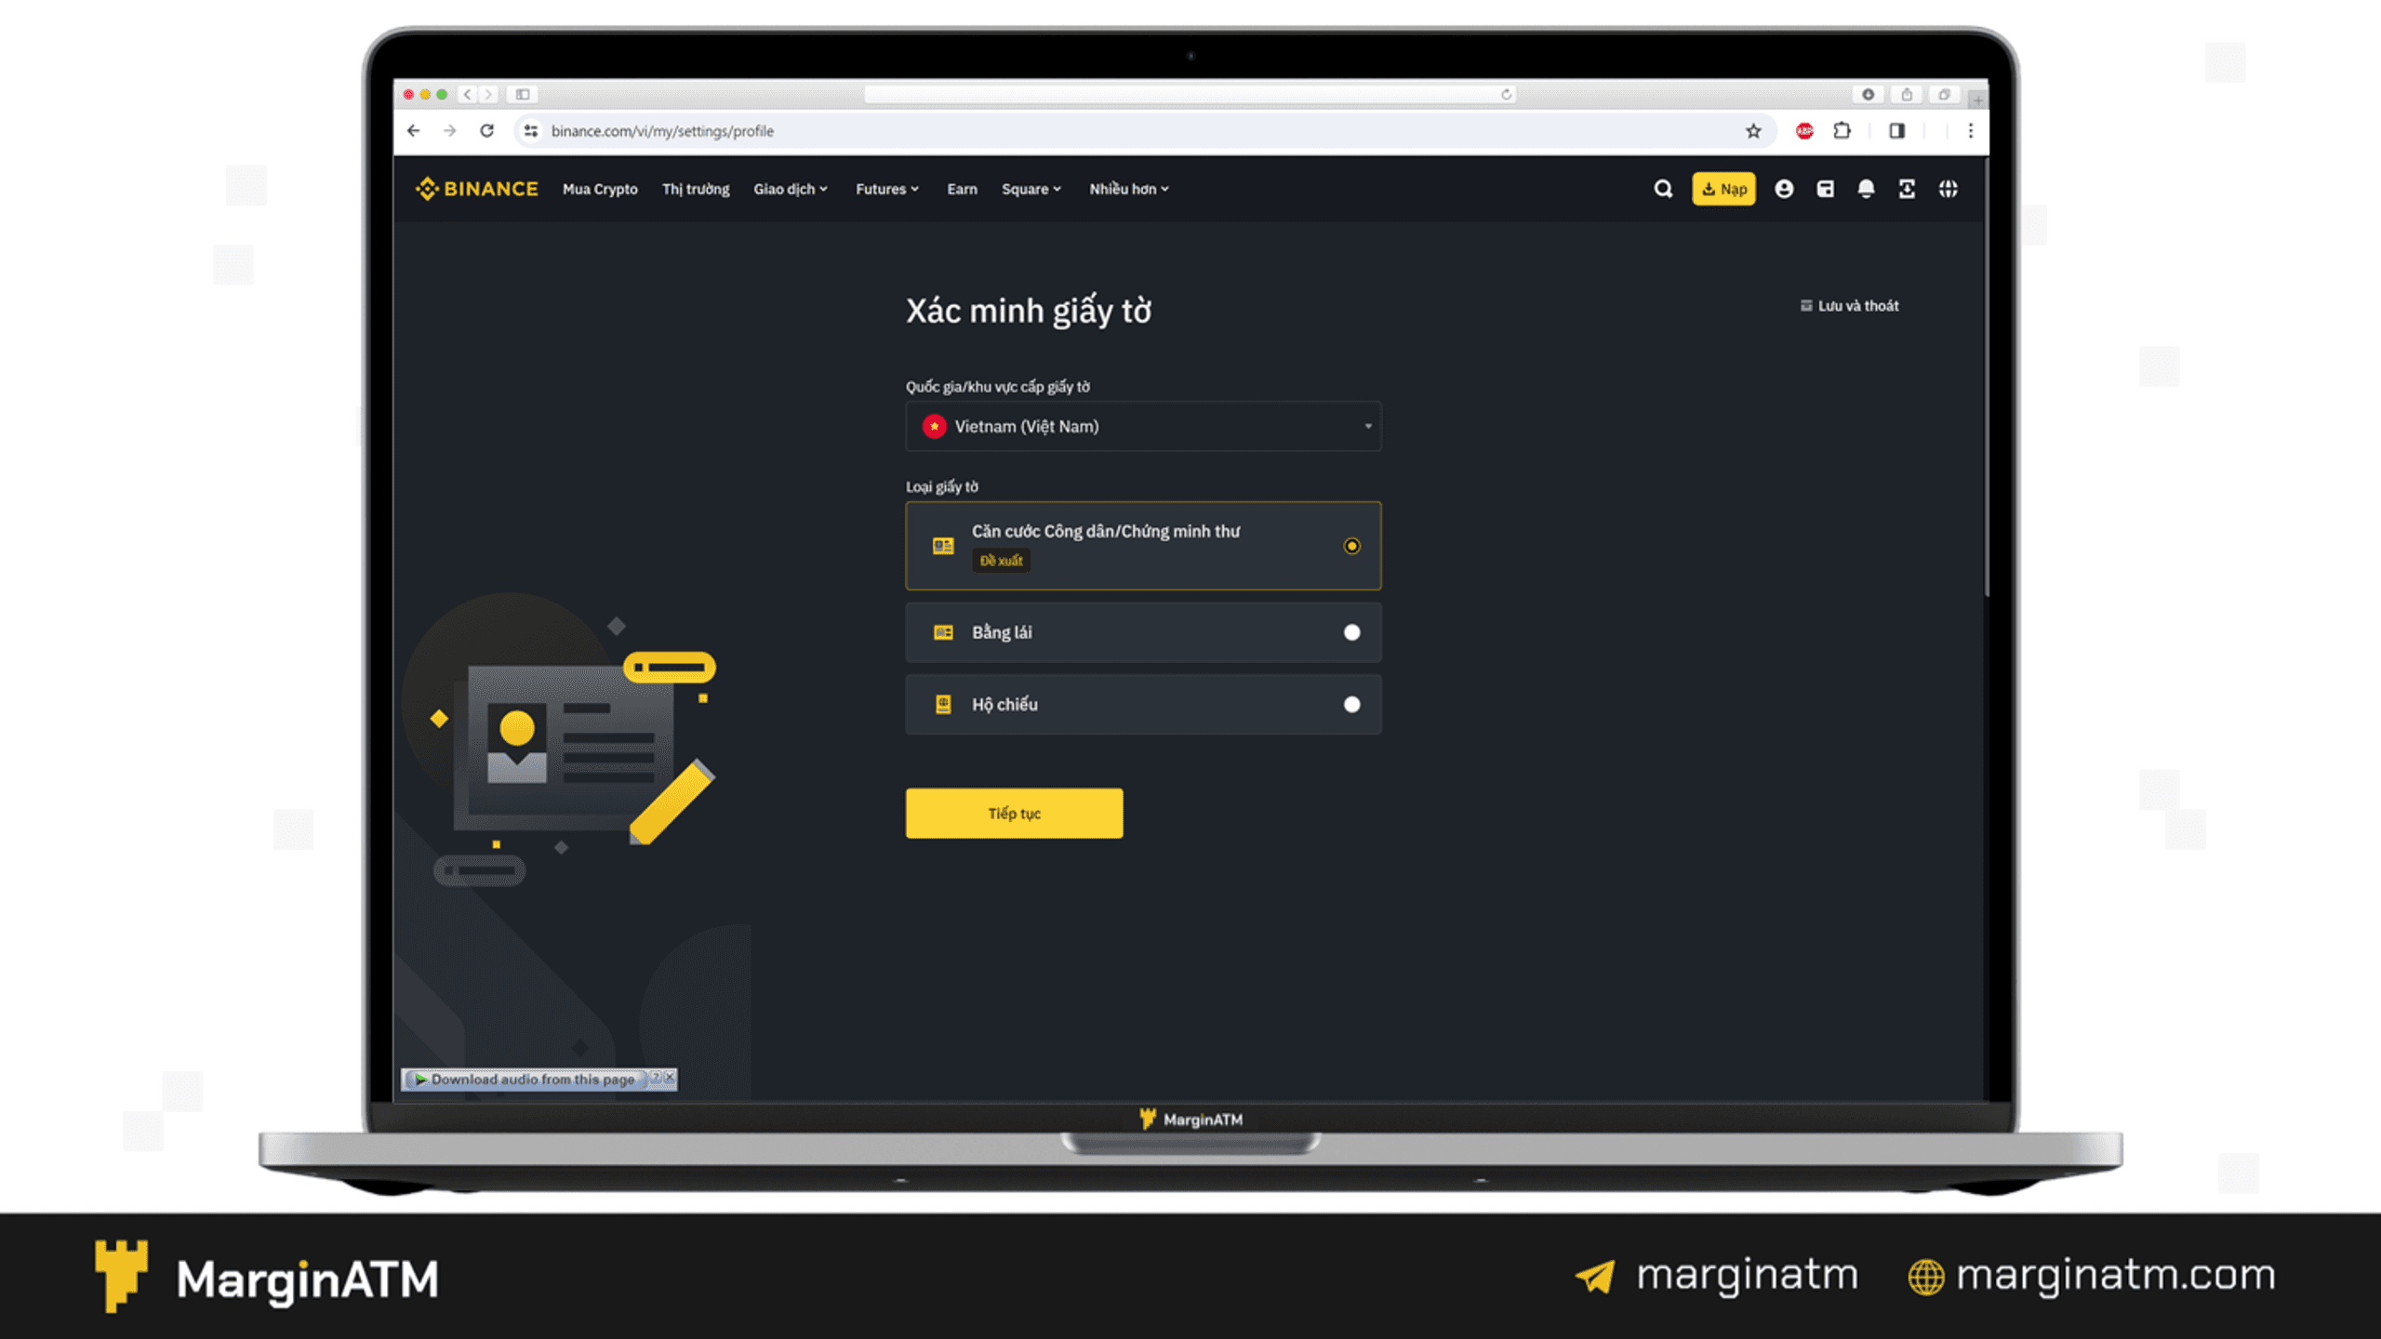Click the Binance logo
The image size is (2381, 1339).
coord(476,189)
